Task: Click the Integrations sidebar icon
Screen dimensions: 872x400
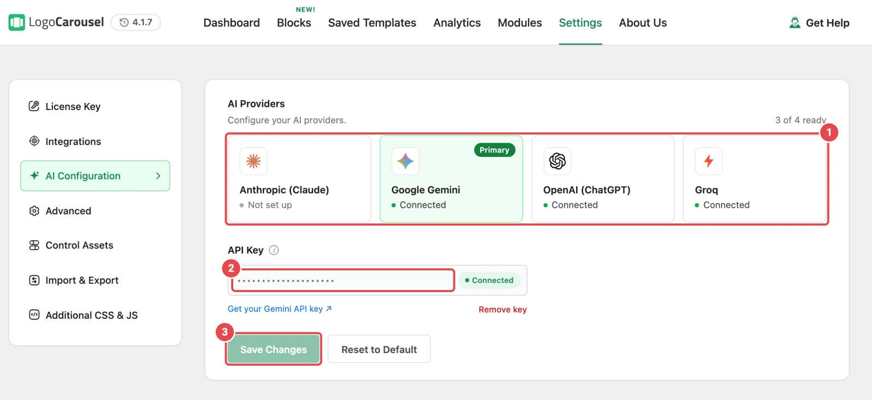Action: [x=34, y=141]
